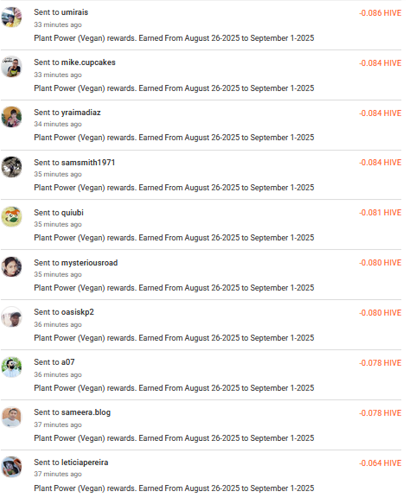Open the yraimadiaz username link
This screenshot has height=497, width=406.
point(81,113)
